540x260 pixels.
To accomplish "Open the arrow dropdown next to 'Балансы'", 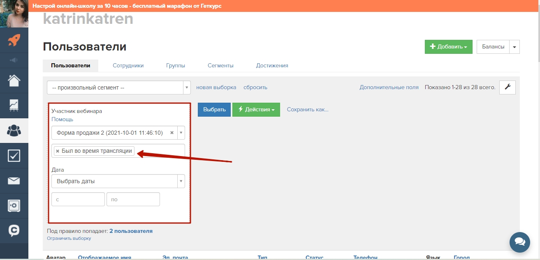I will (515, 47).
